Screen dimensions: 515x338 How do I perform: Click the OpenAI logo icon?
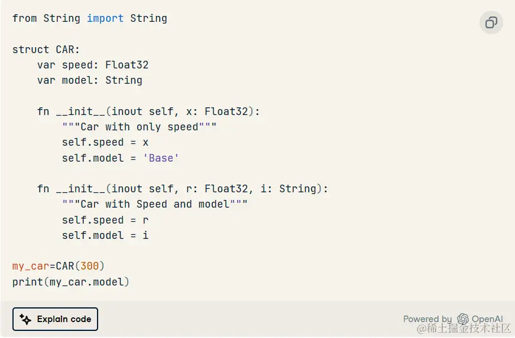[463, 319]
